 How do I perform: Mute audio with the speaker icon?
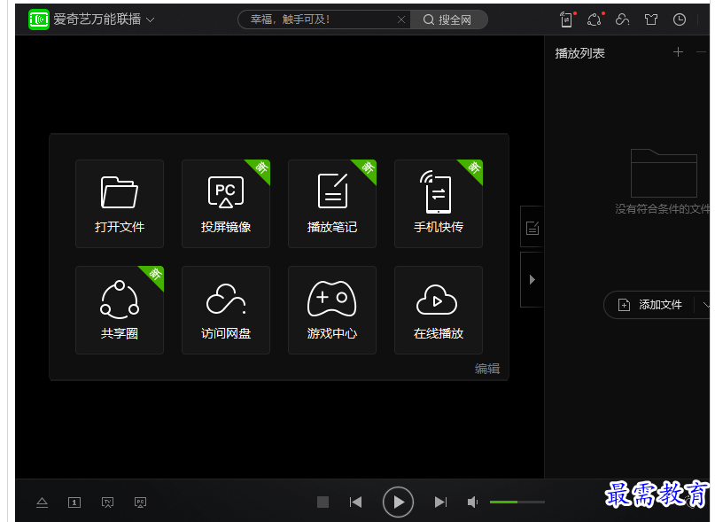473,502
